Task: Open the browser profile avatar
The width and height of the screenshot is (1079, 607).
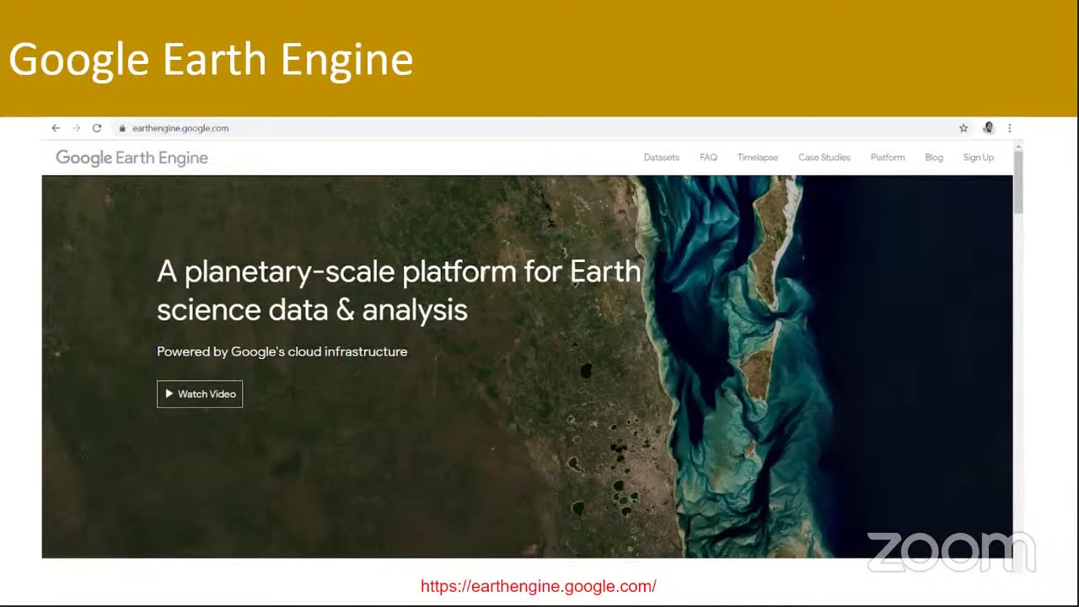Action: point(989,128)
